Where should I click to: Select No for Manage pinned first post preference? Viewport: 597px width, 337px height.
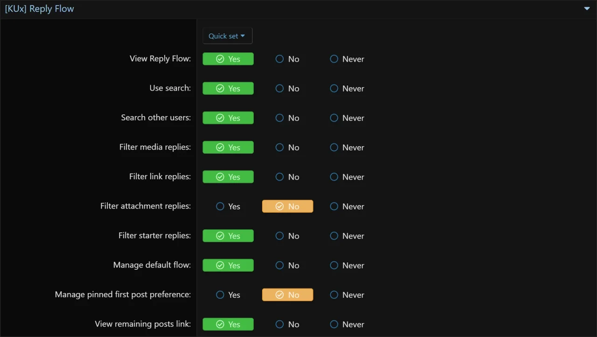click(x=288, y=295)
